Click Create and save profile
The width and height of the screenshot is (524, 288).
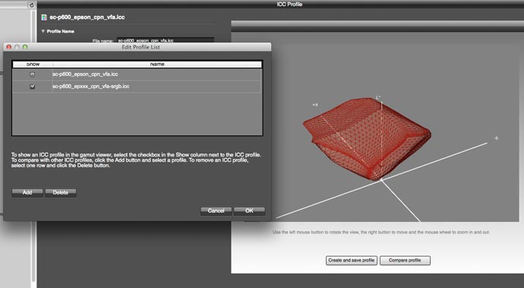351,260
